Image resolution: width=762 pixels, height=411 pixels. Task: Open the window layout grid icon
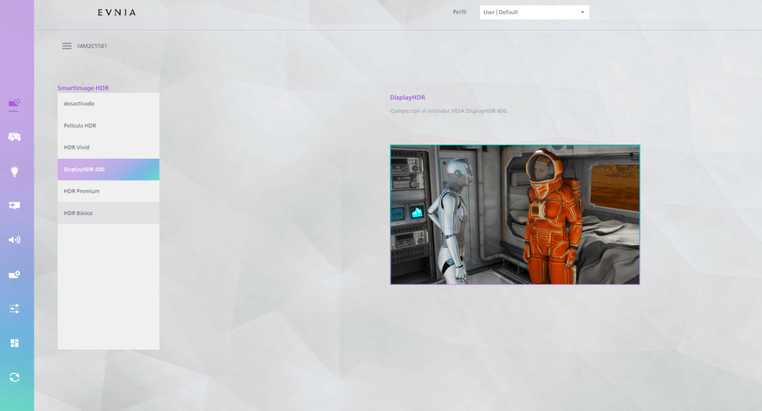pos(14,343)
